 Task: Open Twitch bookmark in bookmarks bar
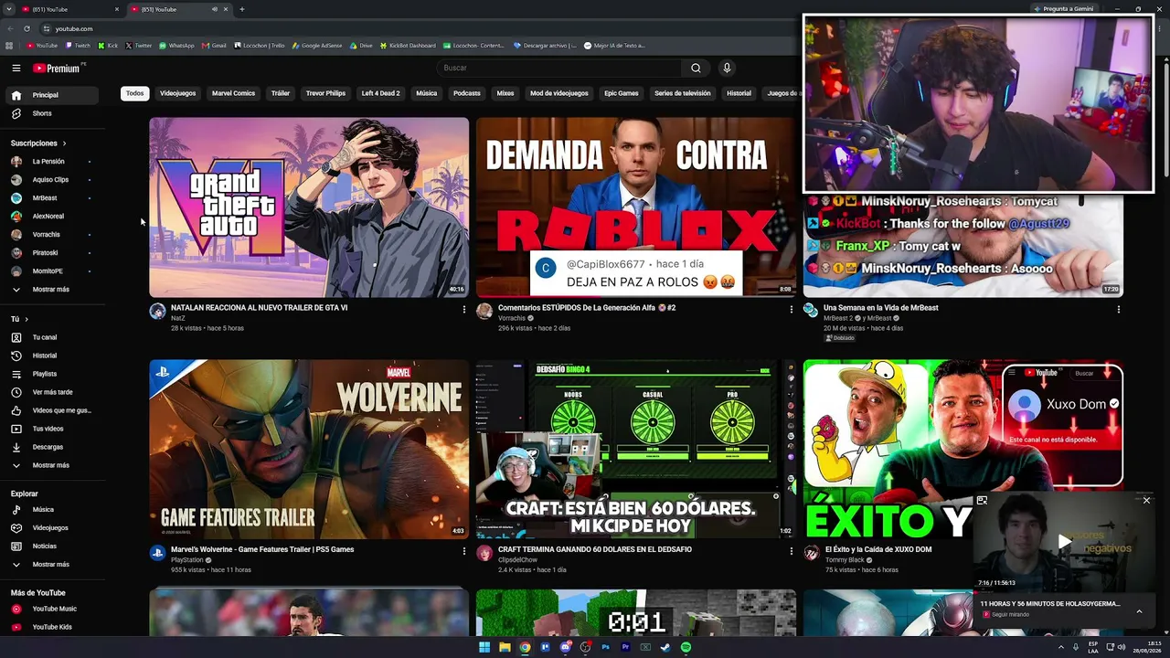(78, 46)
